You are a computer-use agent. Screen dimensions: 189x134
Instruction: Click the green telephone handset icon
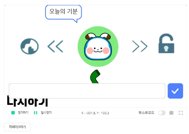click(x=95, y=76)
